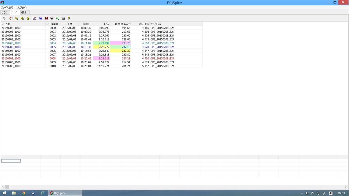This screenshot has width=349, height=196.
Task: Click yellow highlighted speed 232.32
Action: click(x=120, y=51)
